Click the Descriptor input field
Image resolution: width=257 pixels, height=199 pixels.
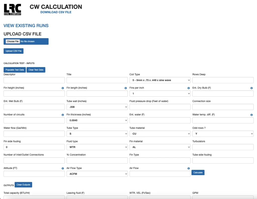[34, 80]
